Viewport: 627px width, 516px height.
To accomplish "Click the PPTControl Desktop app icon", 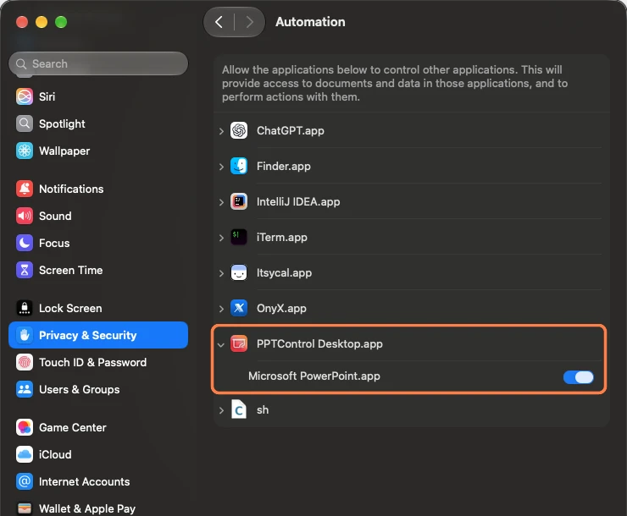I will click(x=239, y=343).
